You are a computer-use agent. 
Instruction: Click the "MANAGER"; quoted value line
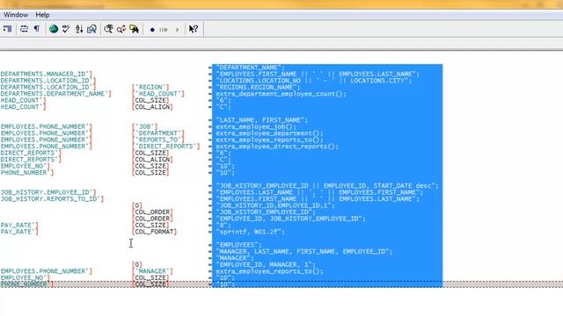[x=235, y=258]
